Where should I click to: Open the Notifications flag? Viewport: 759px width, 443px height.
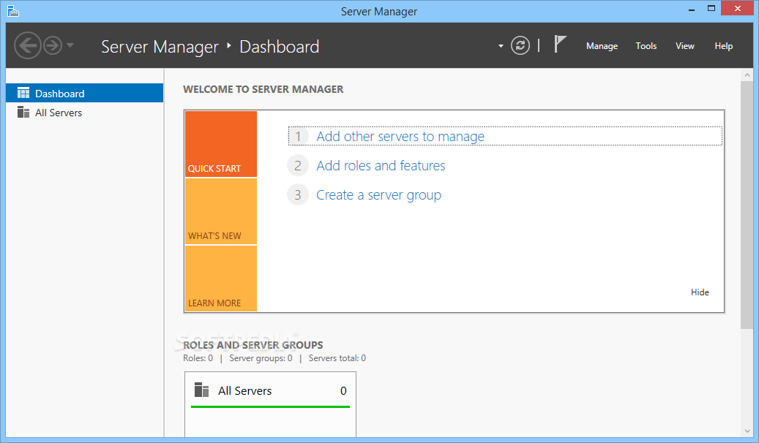point(560,44)
